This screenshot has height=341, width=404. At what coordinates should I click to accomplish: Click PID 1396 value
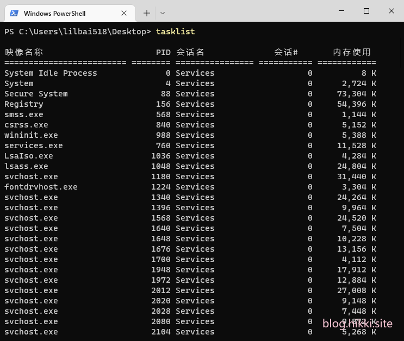[x=161, y=208]
